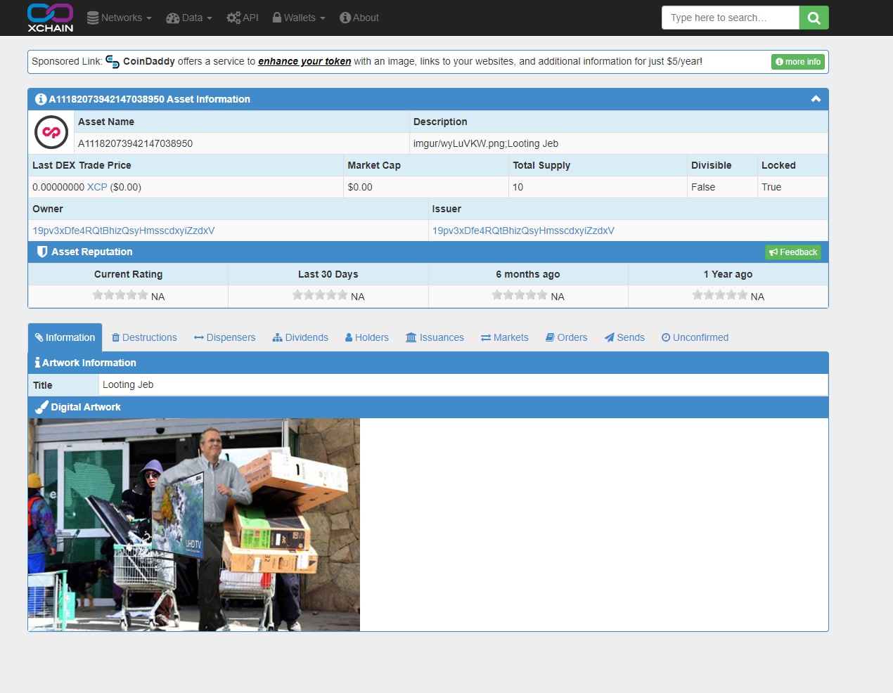
Task: Click the CoinDaddy logo icon
Action: click(x=113, y=62)
